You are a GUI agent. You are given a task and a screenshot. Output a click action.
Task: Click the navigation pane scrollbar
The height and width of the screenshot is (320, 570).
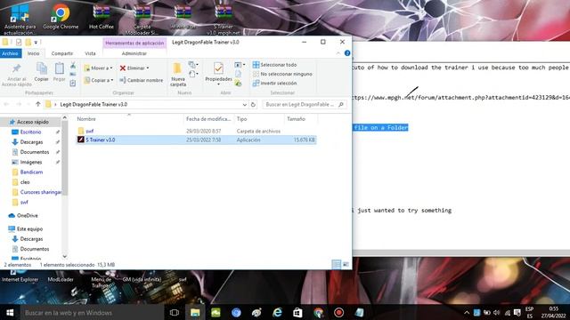pos(65,158)
